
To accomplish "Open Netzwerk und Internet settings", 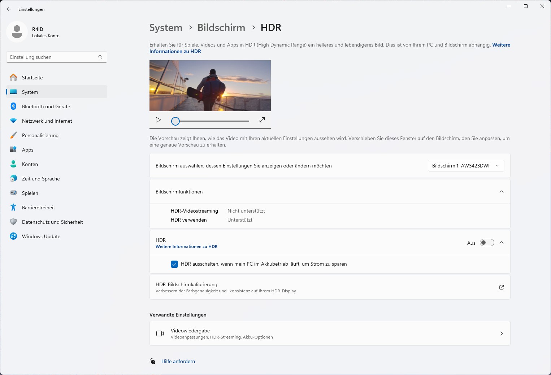I will point(47,121).
